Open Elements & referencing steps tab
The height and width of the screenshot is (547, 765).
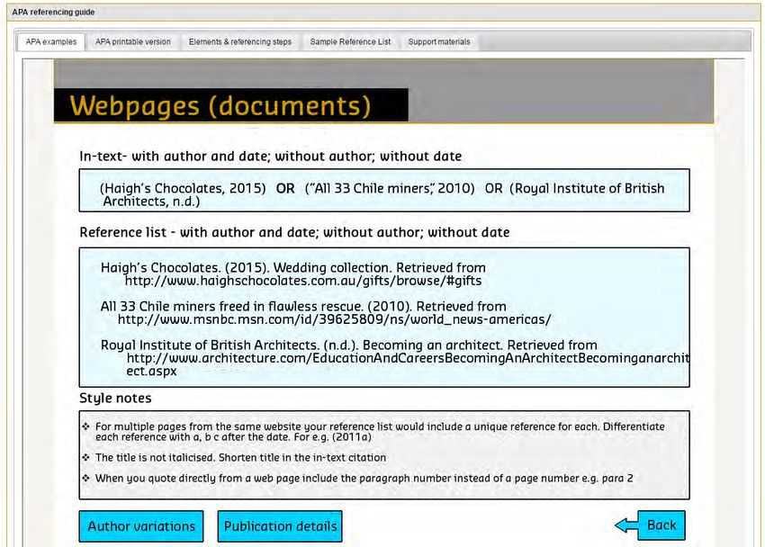(240, 42)
